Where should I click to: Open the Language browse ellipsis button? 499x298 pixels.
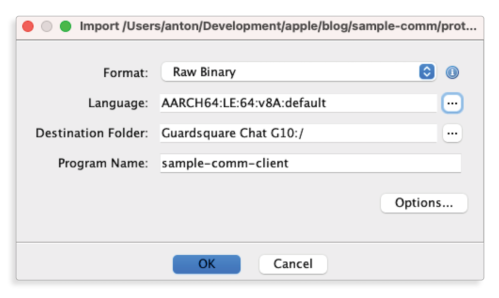452,103
